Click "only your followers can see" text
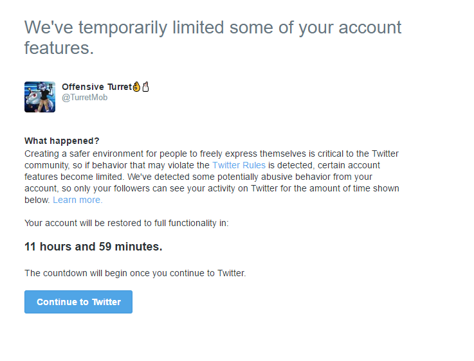This screenshot has height=361, width=474. 132,188
